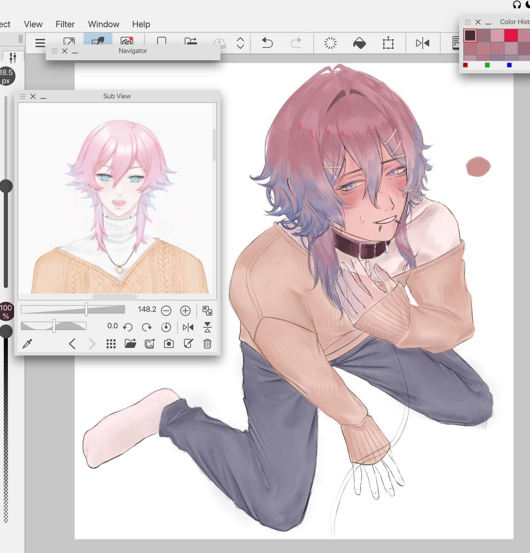530x553 pixels.
Task: Click the 148.2 zoom value in Sub View
Action: [147, 309]
